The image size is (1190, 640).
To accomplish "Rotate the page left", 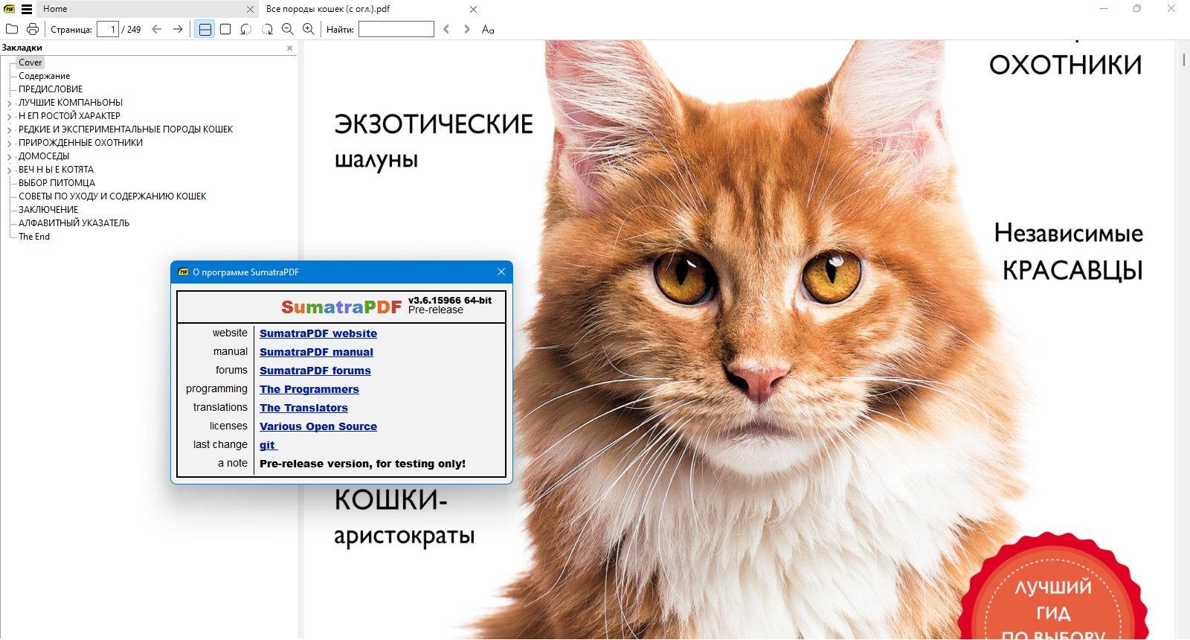I will tap(246, 29).
